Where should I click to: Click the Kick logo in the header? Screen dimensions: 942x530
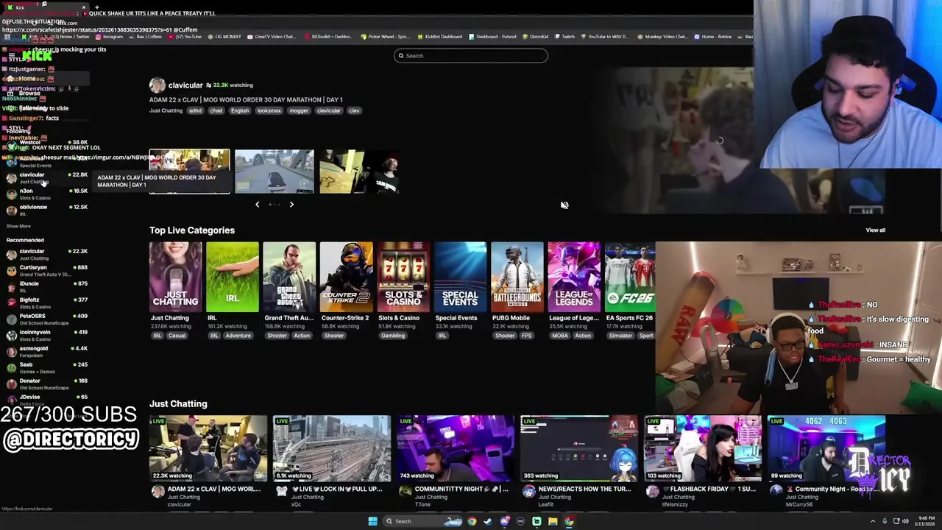pyautogui.click(x=36, y=55)
